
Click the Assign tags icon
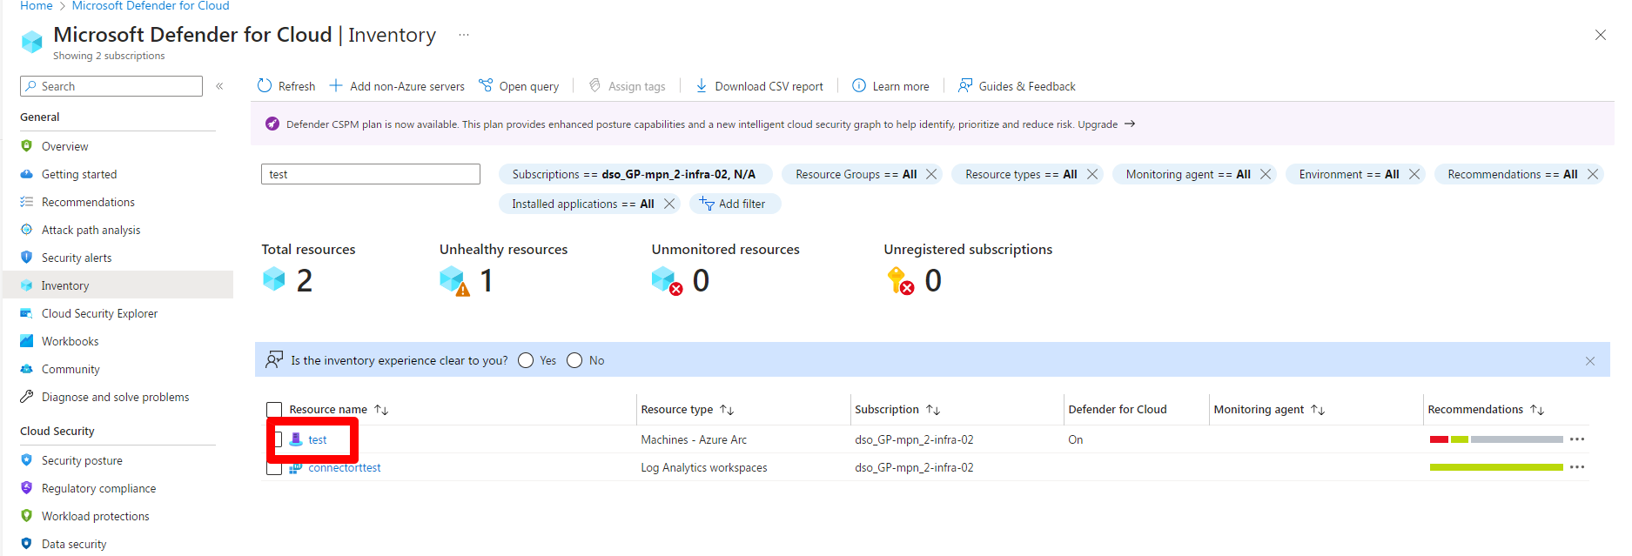pyautogui.click(x=595, y=85)
